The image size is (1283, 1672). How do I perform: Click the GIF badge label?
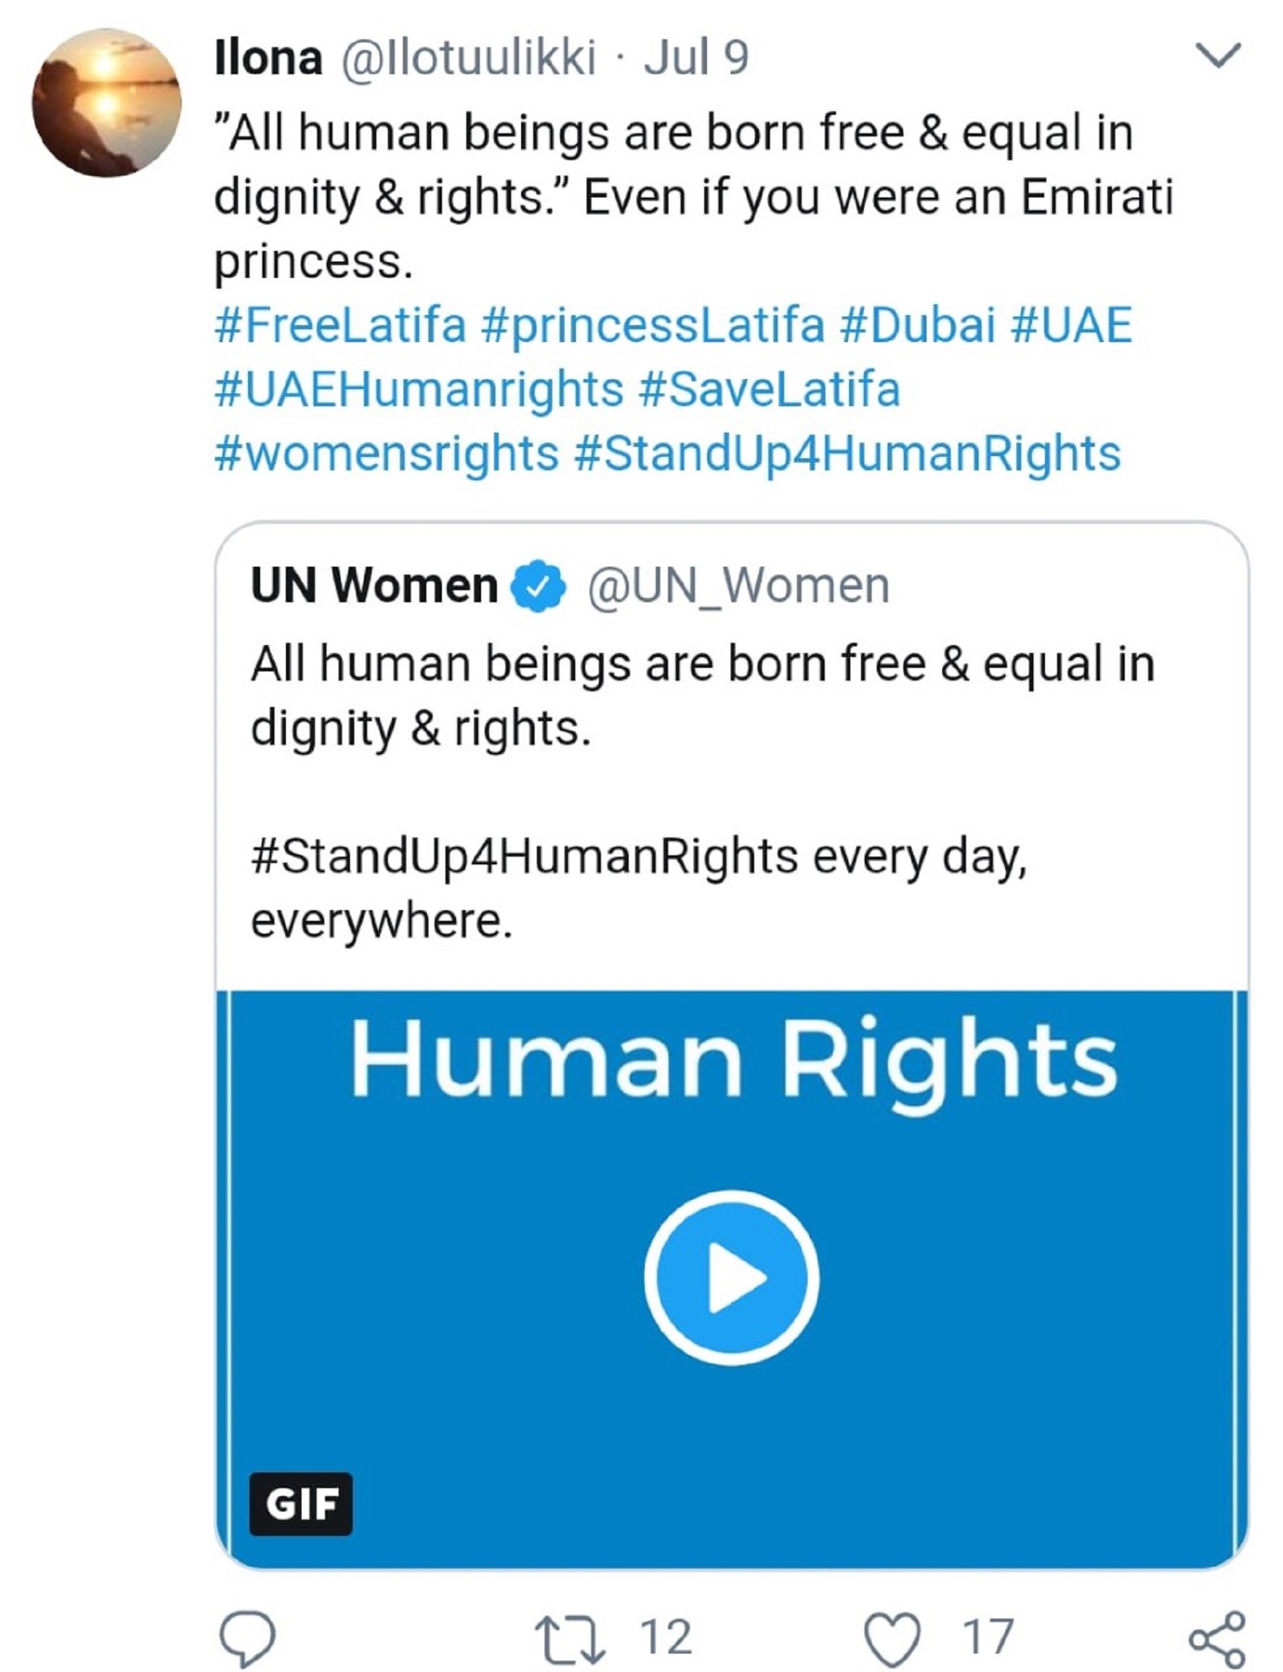[x=301, y=1503]
